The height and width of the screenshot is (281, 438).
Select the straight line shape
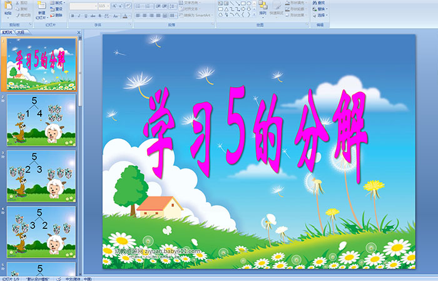pyautogui.click(x=232, y=3)
